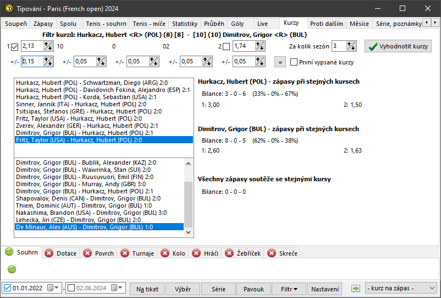Viewport: 441px width, 298px height.
Task: Switch to the Statistiky tab
Action: point(185,24)
